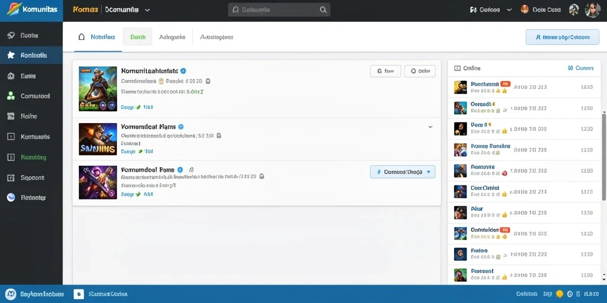The image size is (607, 303).
Task: Select the star icon in the highlighted sidebar row
Action: tap(11, 55)
